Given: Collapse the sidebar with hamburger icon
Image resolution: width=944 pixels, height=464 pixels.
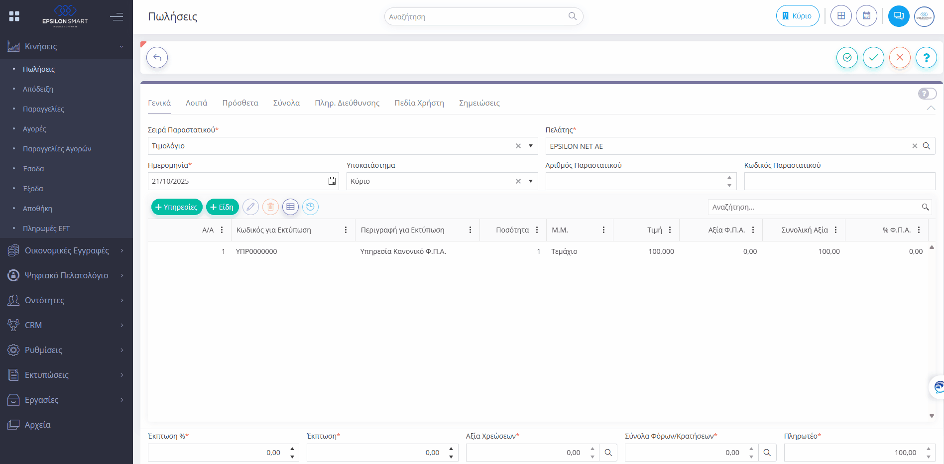Looking at the screenshot, I should (x=117, y=17).
